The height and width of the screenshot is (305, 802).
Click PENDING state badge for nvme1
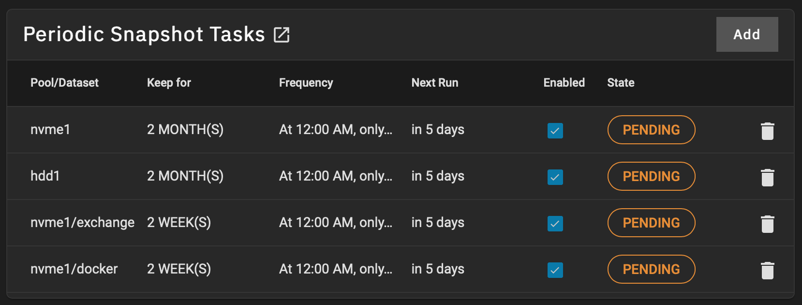[651, 130]
